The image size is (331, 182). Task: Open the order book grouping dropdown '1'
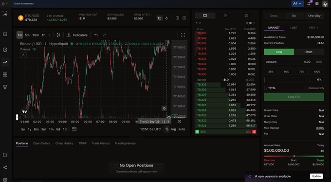point(198,23)
